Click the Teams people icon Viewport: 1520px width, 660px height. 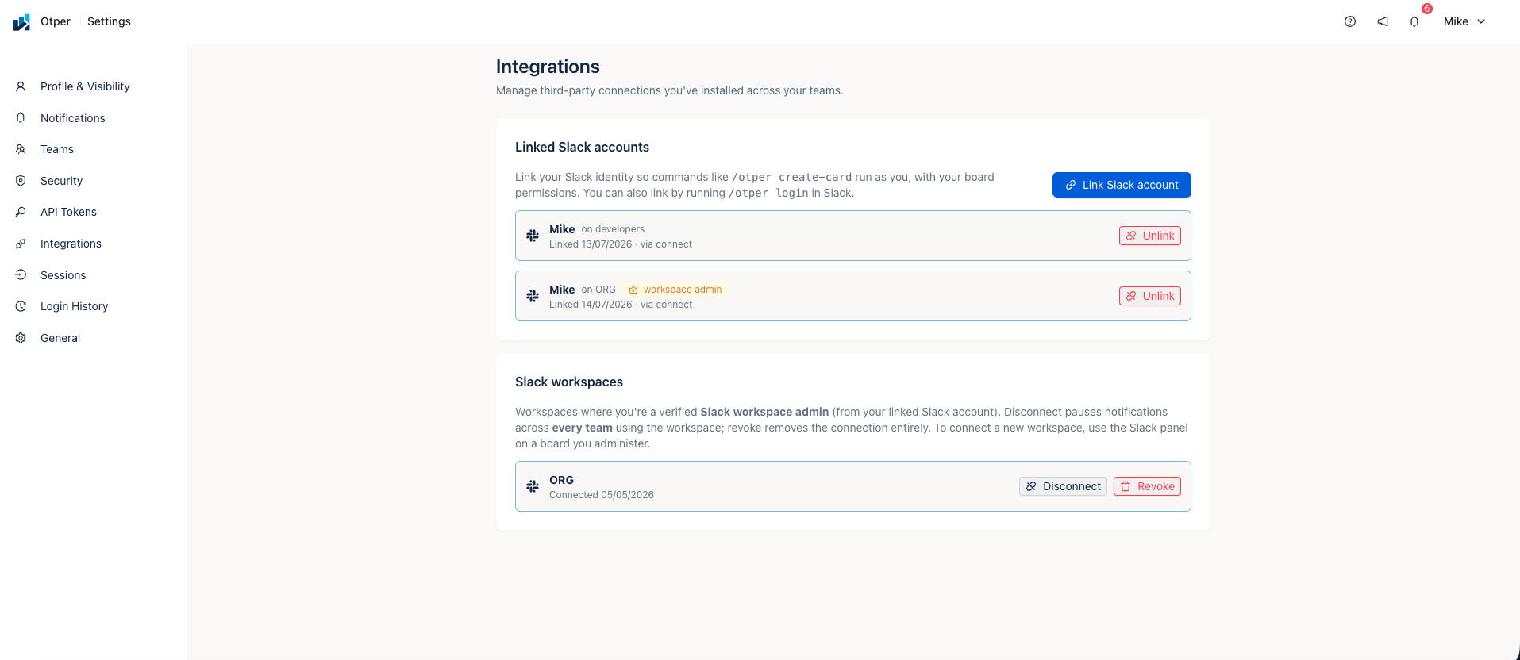point(21,149)
